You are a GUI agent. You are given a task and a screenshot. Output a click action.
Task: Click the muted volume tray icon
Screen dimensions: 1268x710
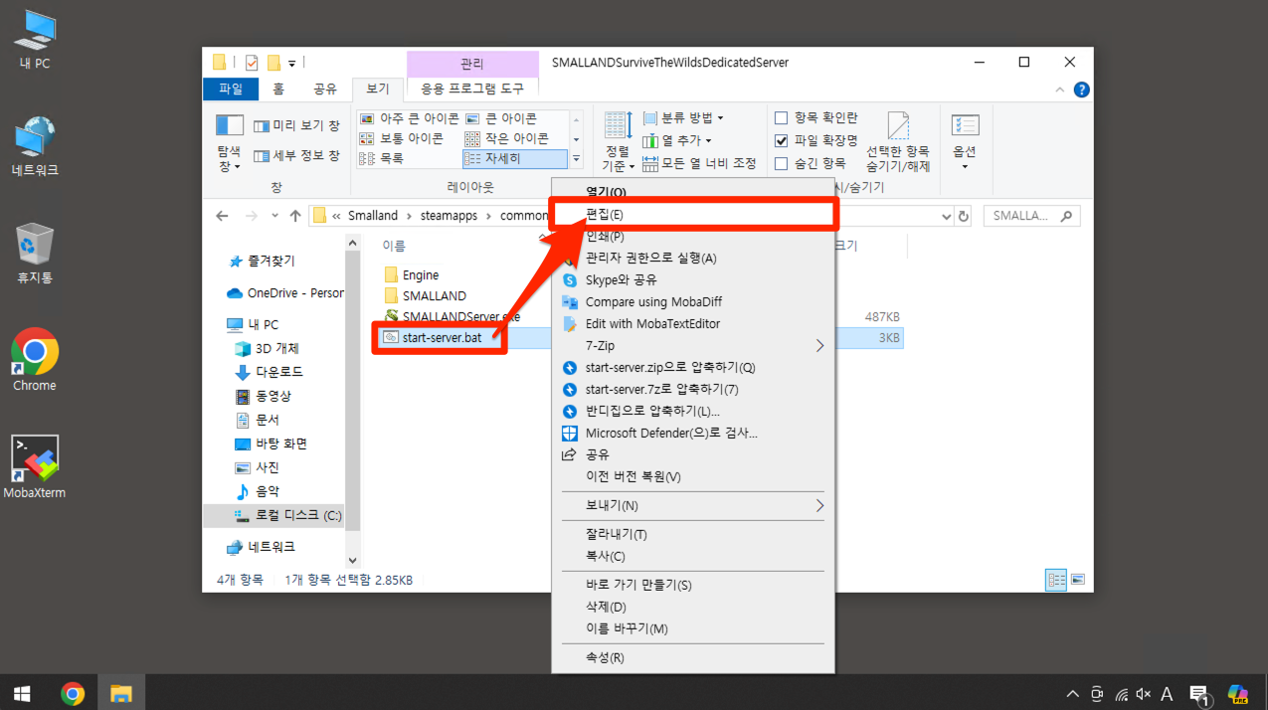(x=1144, y=693)
